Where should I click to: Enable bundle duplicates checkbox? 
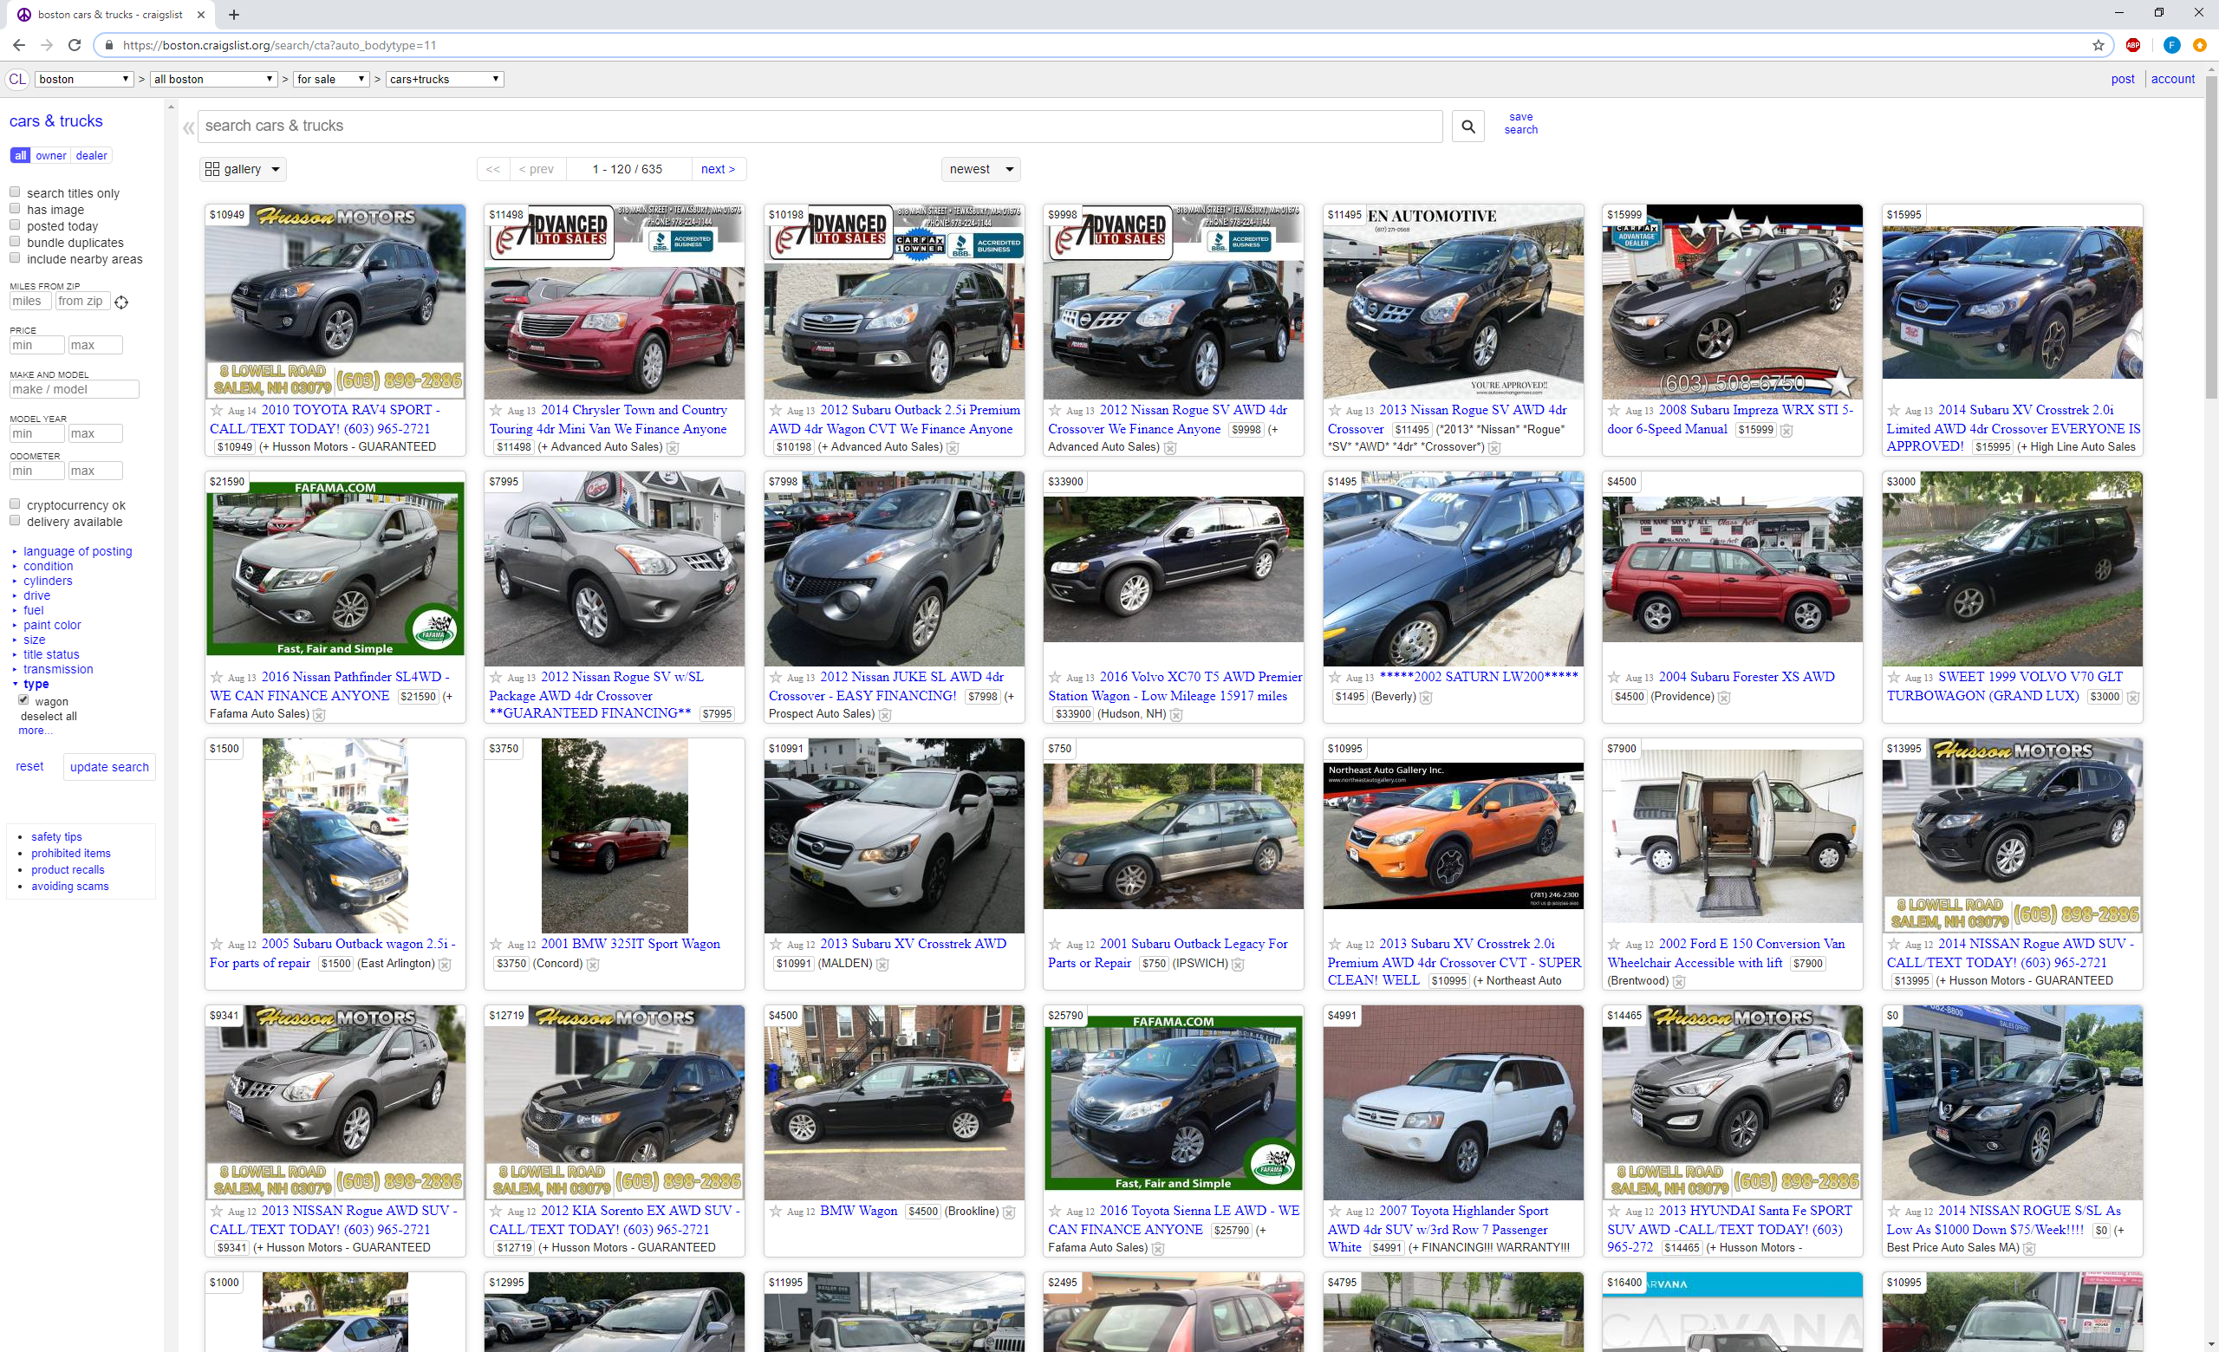pyautogui.click(x=15, y=241)
